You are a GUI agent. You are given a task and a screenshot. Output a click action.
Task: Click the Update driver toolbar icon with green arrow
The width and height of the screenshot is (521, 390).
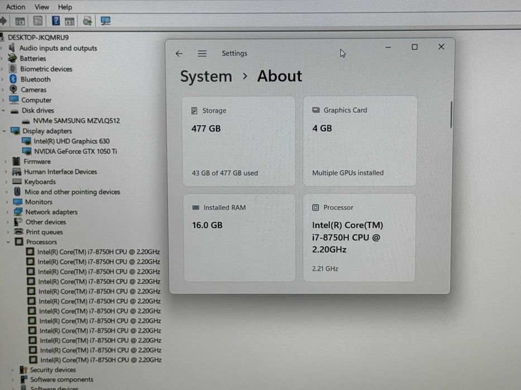pos(88,21)
